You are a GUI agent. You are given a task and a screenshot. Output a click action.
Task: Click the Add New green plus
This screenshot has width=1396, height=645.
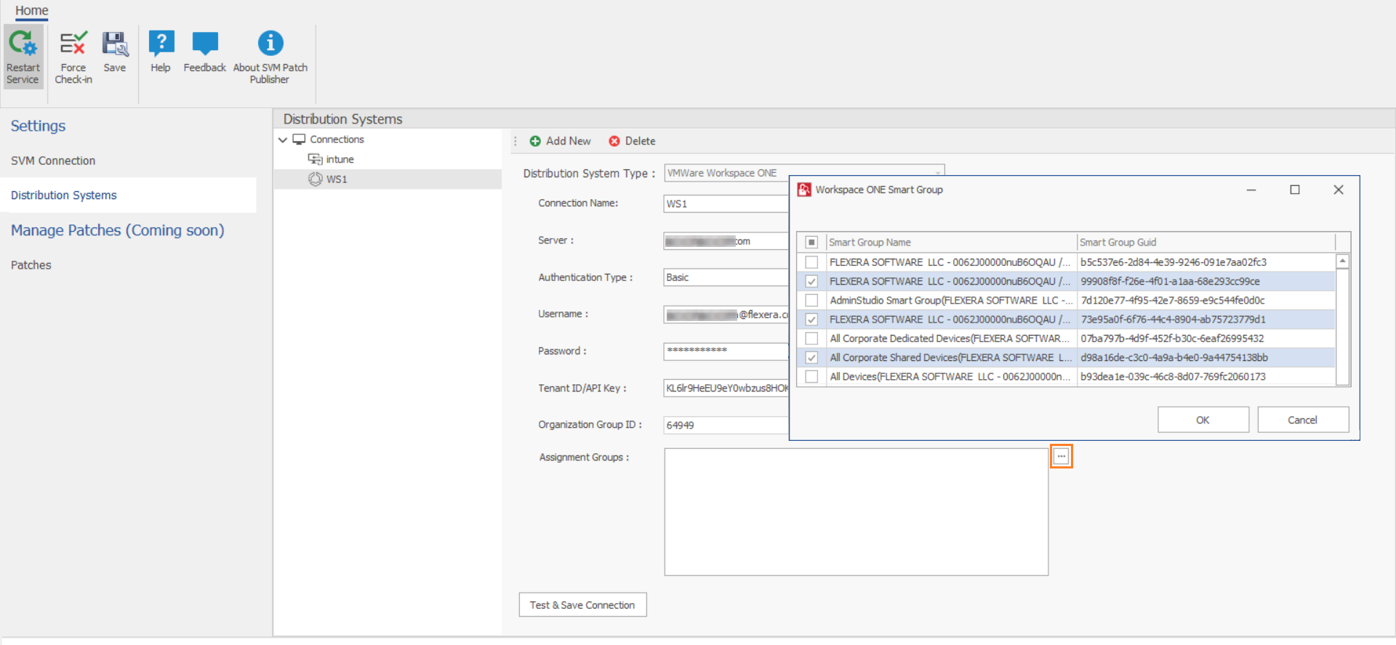coord(535,141)
